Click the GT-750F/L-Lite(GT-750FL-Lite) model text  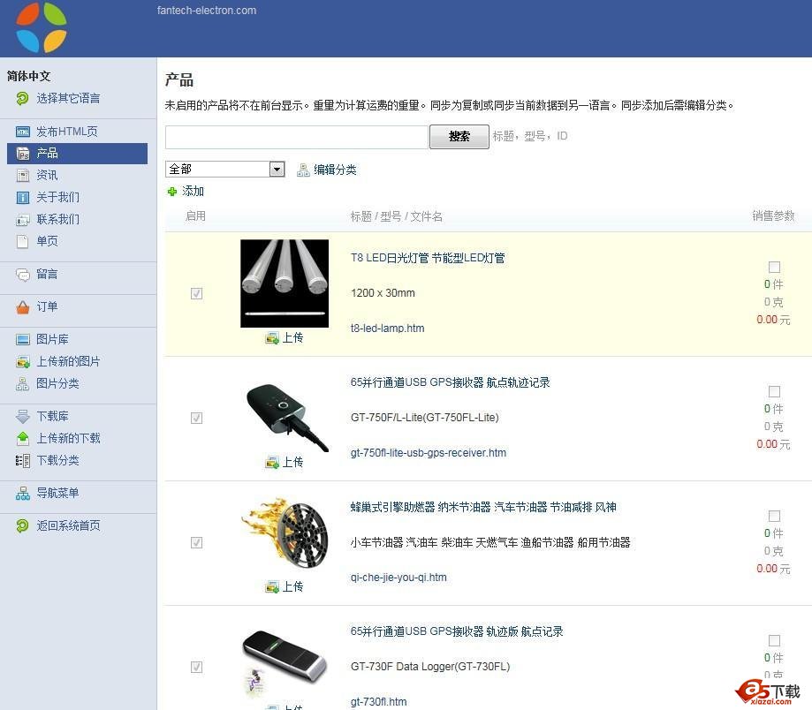(x=425, y=418)
